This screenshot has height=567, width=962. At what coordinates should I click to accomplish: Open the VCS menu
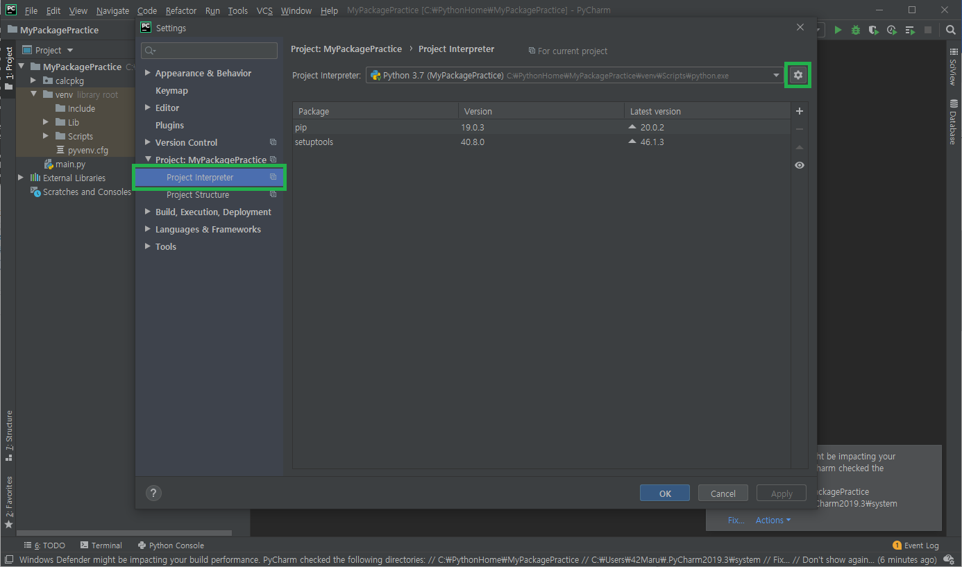click(x=264, y=10)
